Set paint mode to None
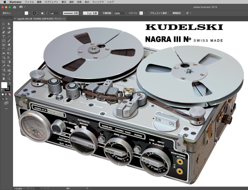 click(10, 95)
